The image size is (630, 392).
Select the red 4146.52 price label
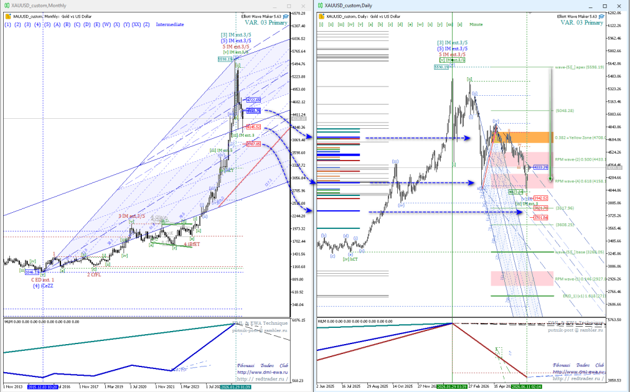[x=253, y=127]
